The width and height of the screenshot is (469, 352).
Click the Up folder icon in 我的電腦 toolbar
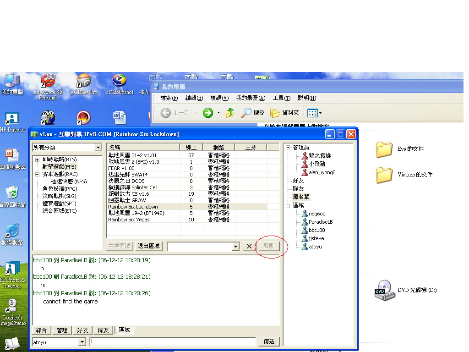coord(230,113)
